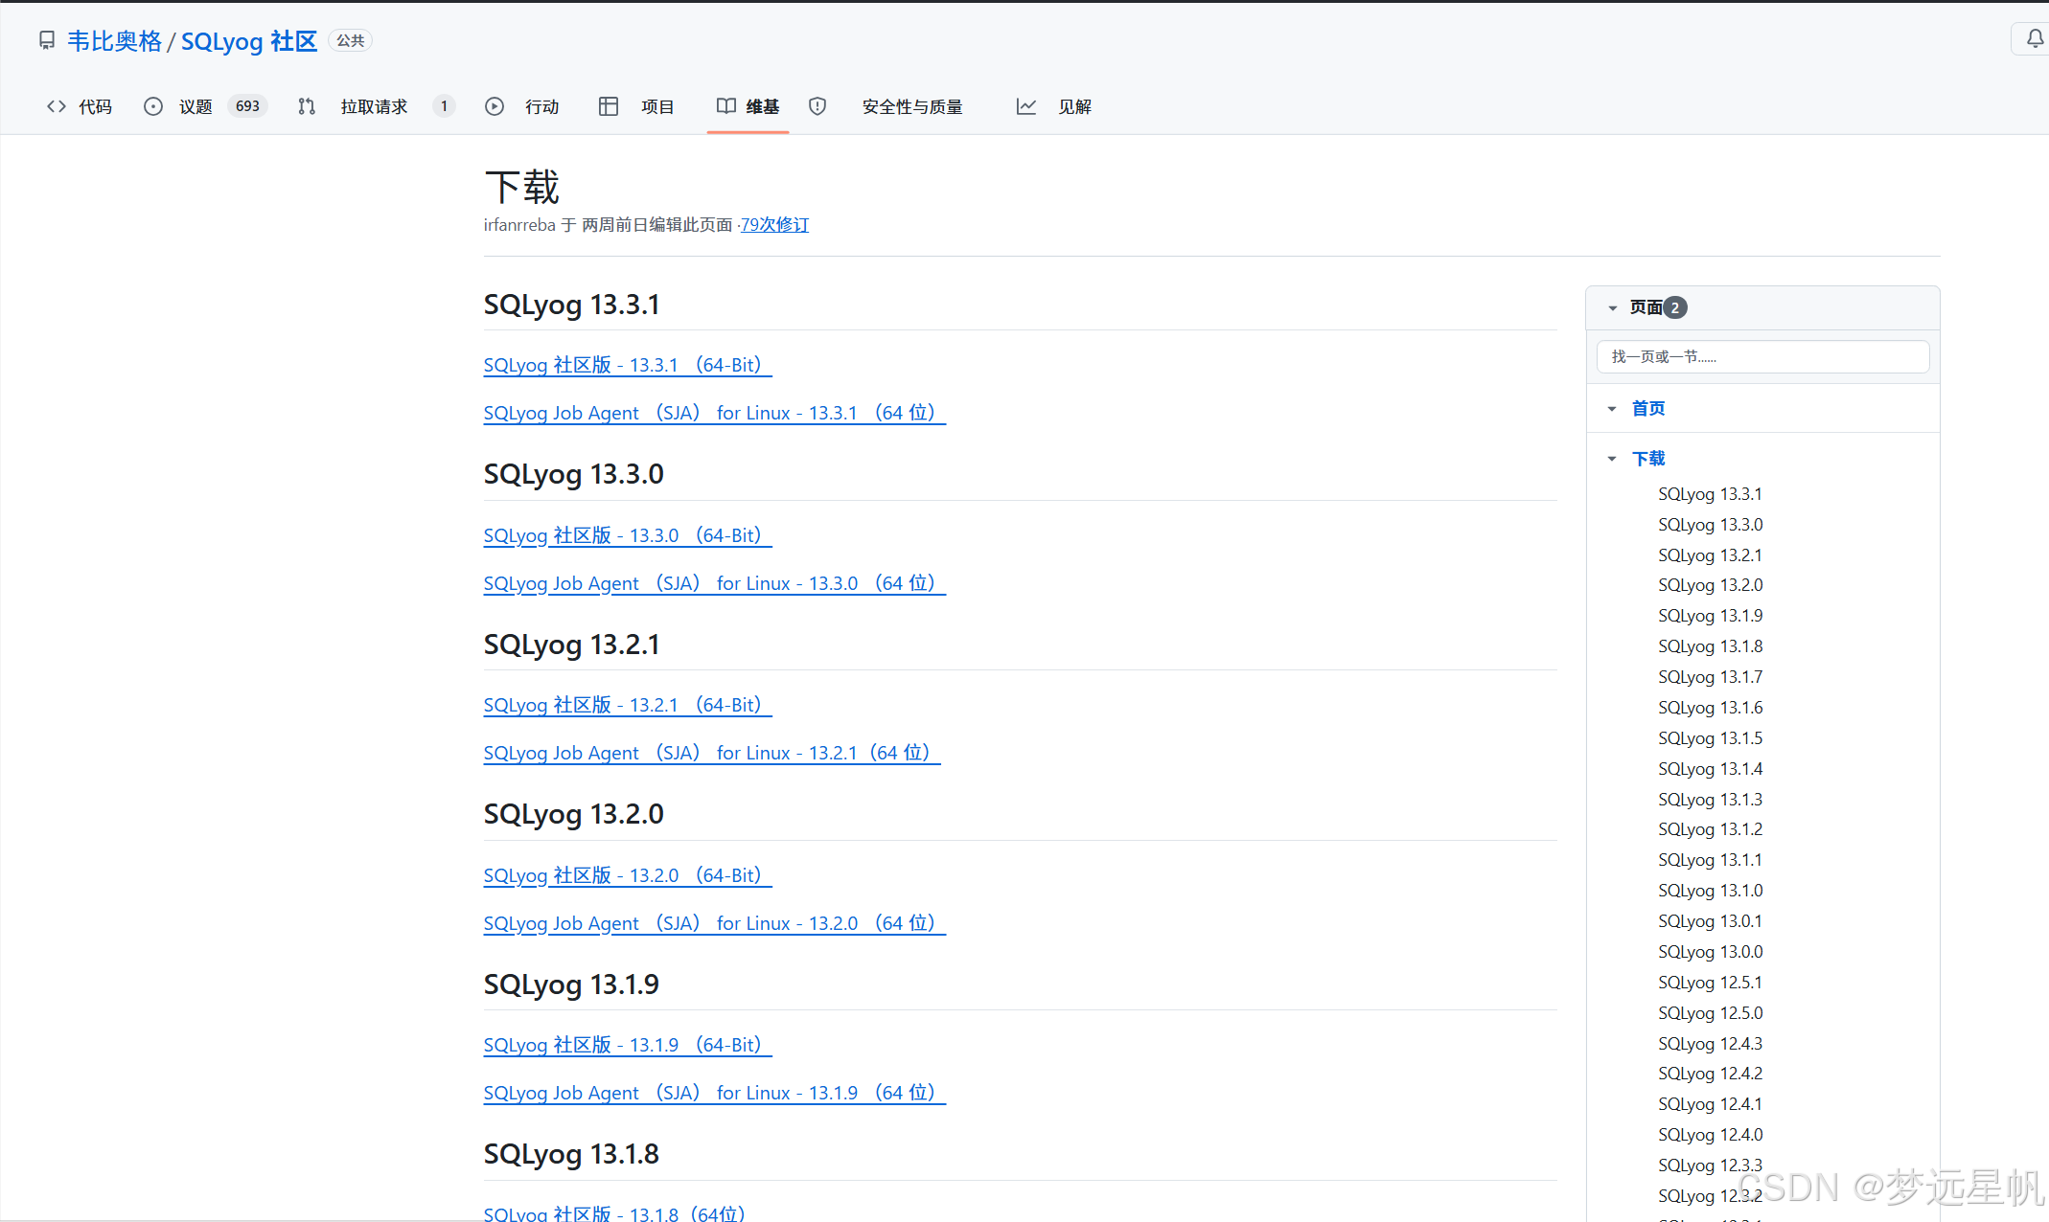
Task: Jump to SQLyog 12.4.3 in sidebar
Action: [1710, 1044]
